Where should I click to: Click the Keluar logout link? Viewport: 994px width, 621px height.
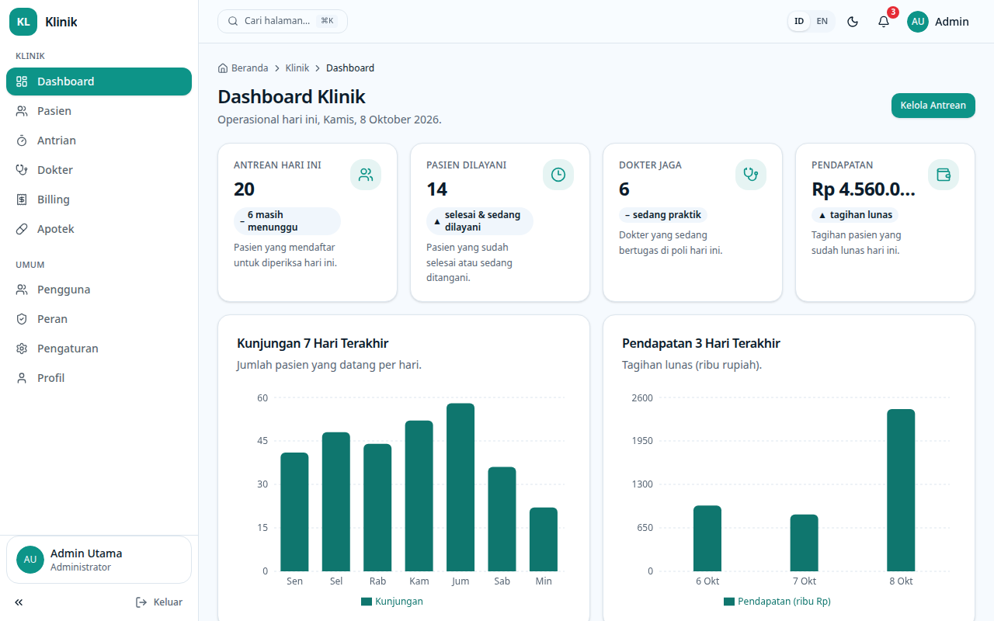click(159, 602)
